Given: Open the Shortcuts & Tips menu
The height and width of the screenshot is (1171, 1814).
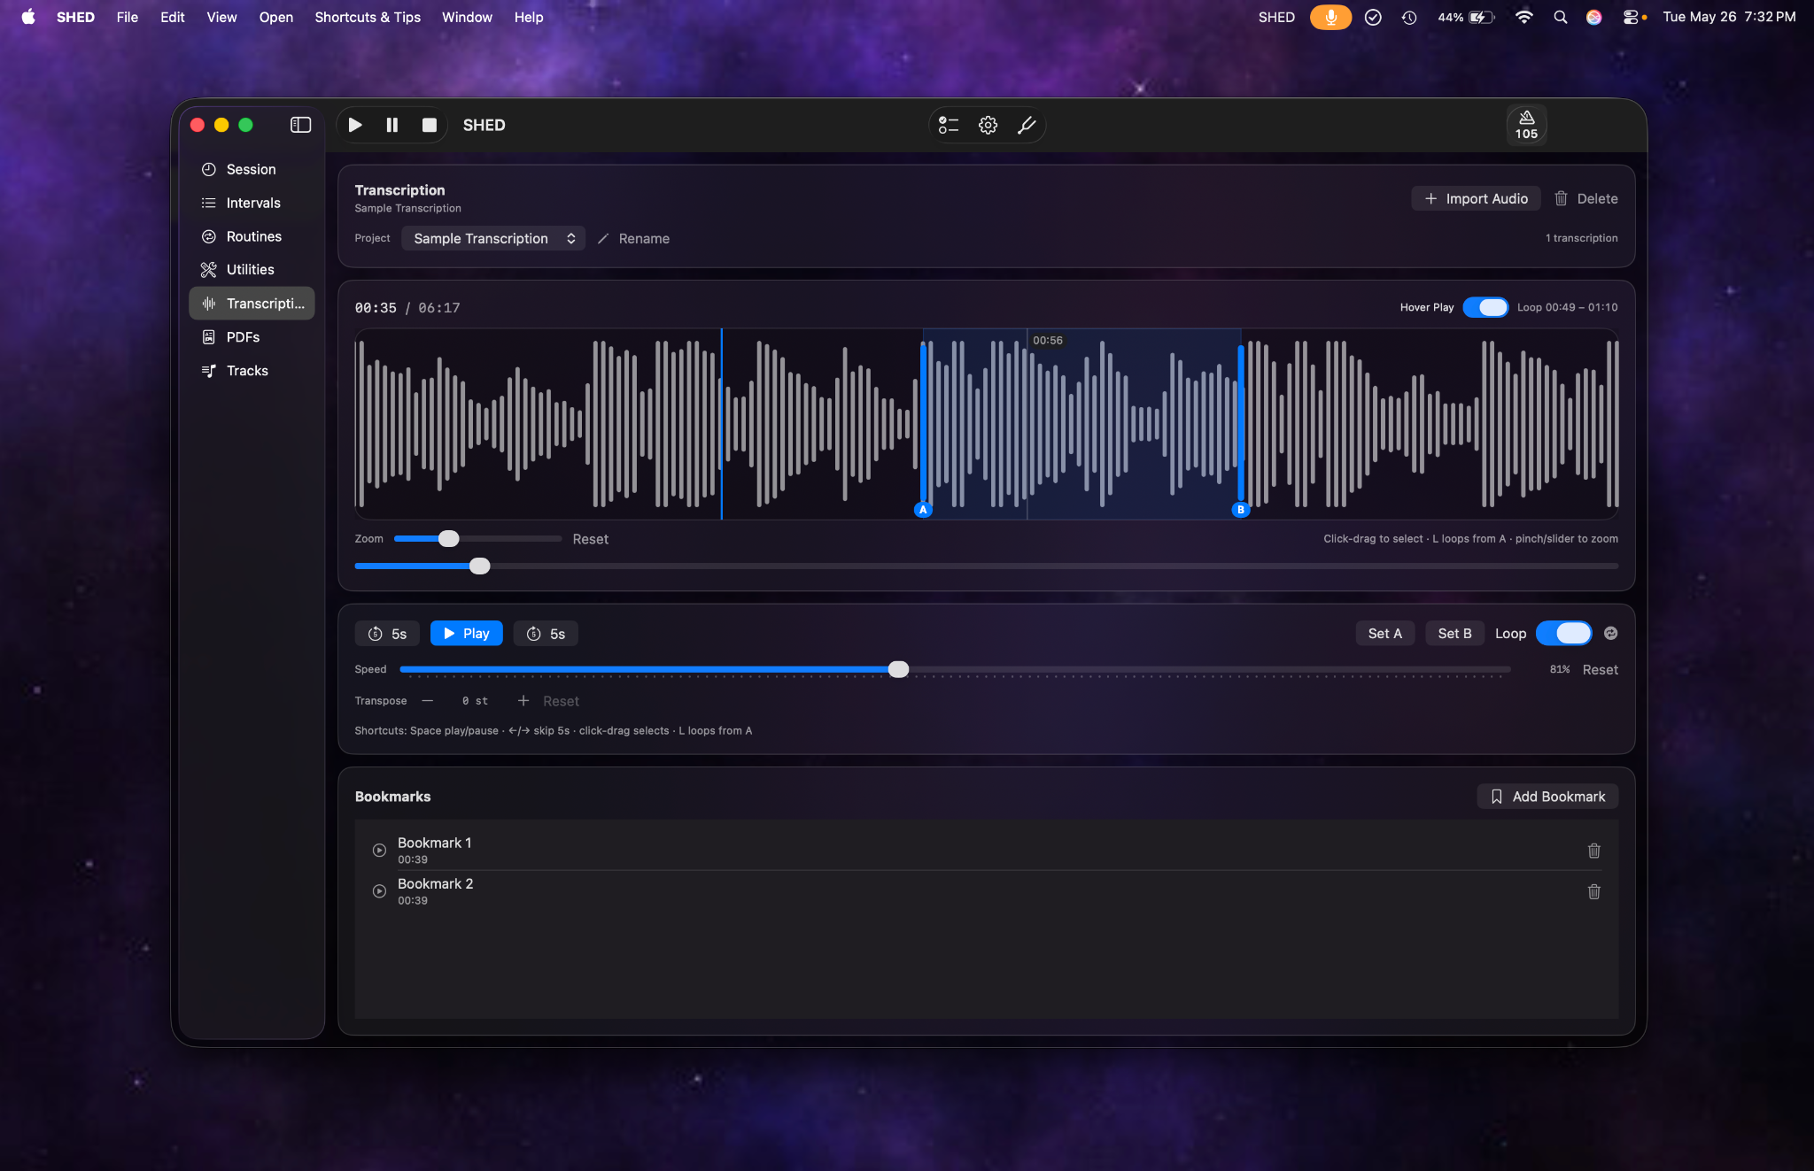Looking at the screenshot, I should 368,17.
